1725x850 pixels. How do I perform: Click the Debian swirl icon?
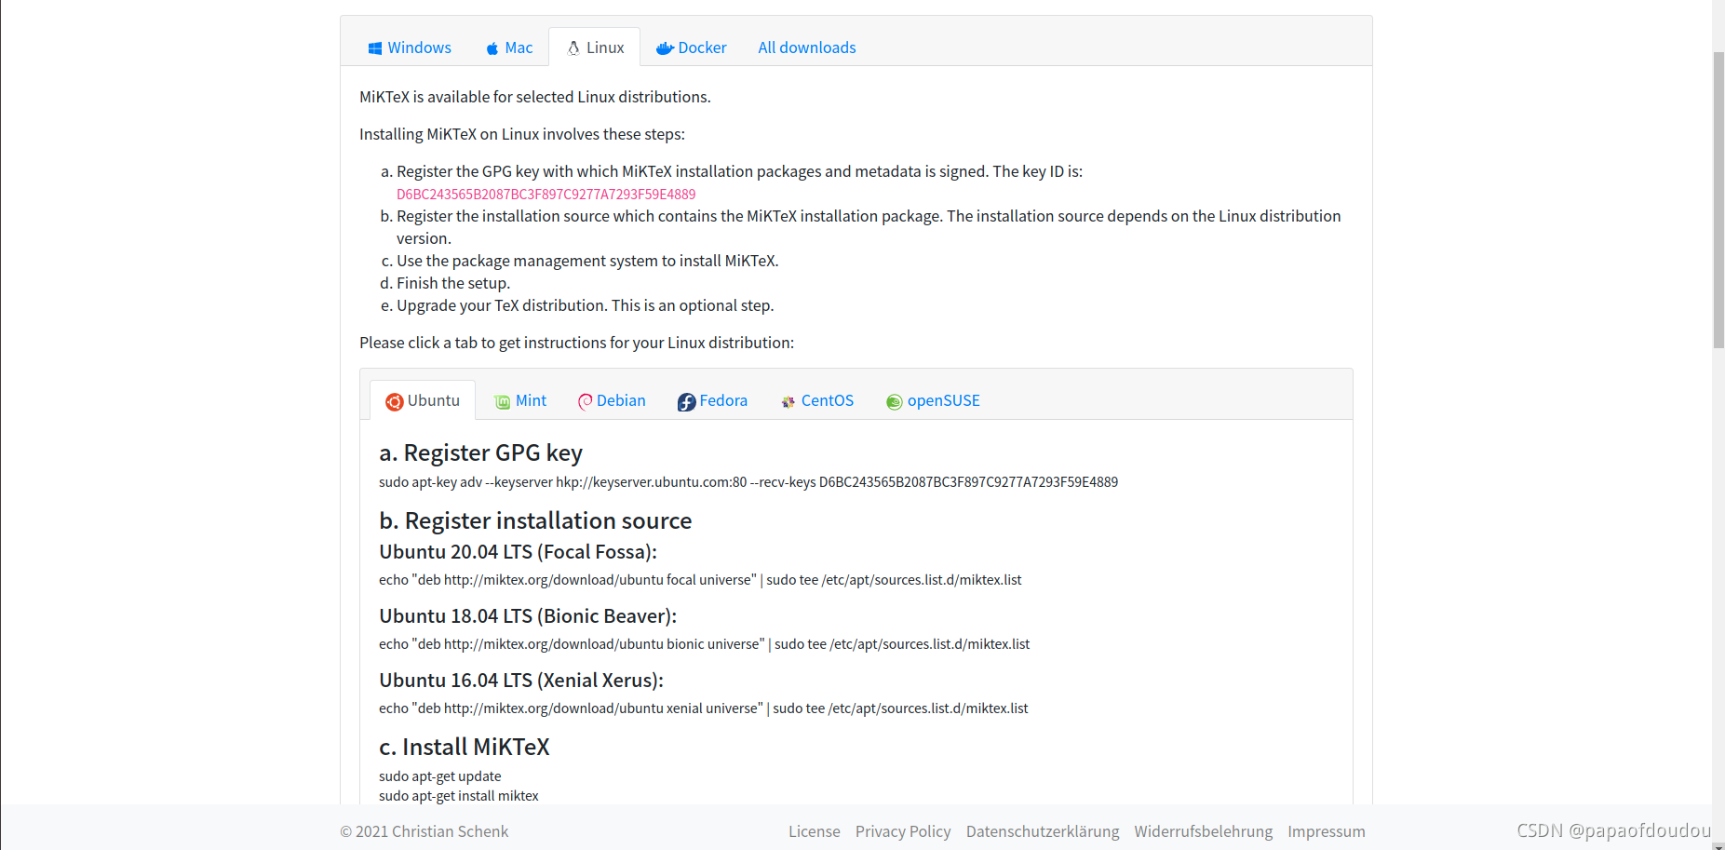(586, 402)
